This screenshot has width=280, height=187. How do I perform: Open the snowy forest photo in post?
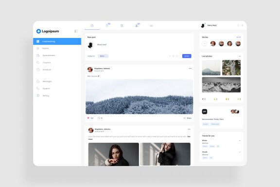tap(140, 96)
